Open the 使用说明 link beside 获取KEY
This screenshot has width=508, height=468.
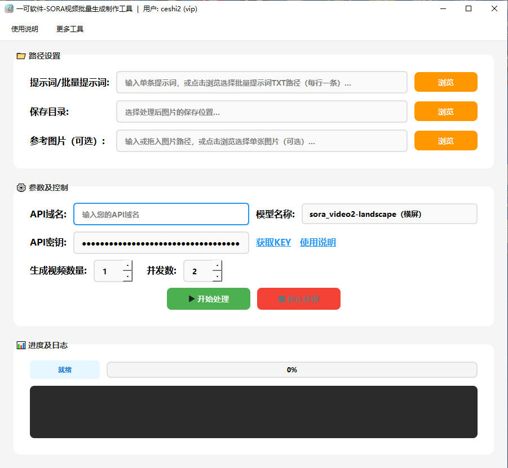point(317,243)
